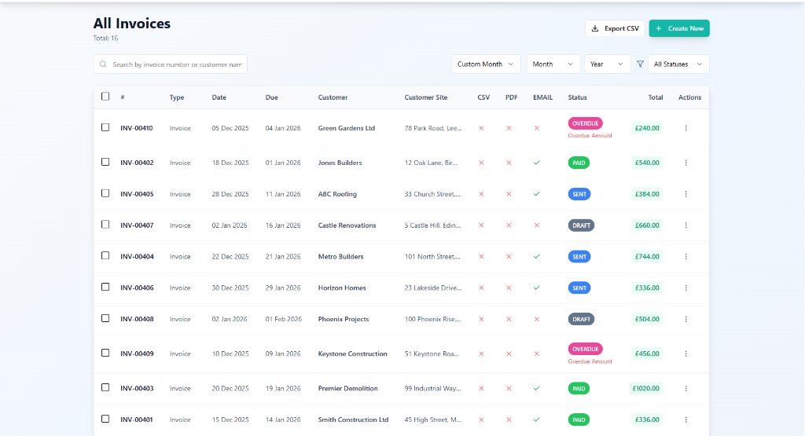
Task: Select checkbox for INV-00401
Action: click(x=105, y=419)
